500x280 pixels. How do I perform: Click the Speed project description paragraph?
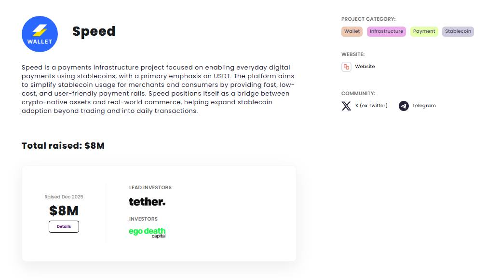pos(158,89)
